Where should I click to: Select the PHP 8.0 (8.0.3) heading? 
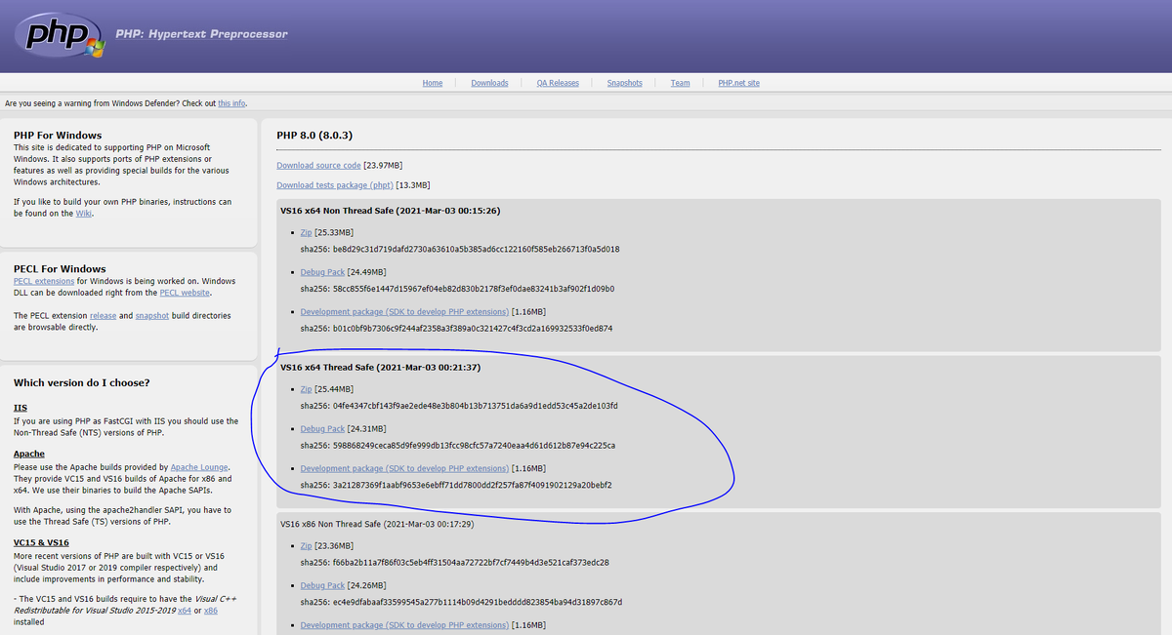314,136
